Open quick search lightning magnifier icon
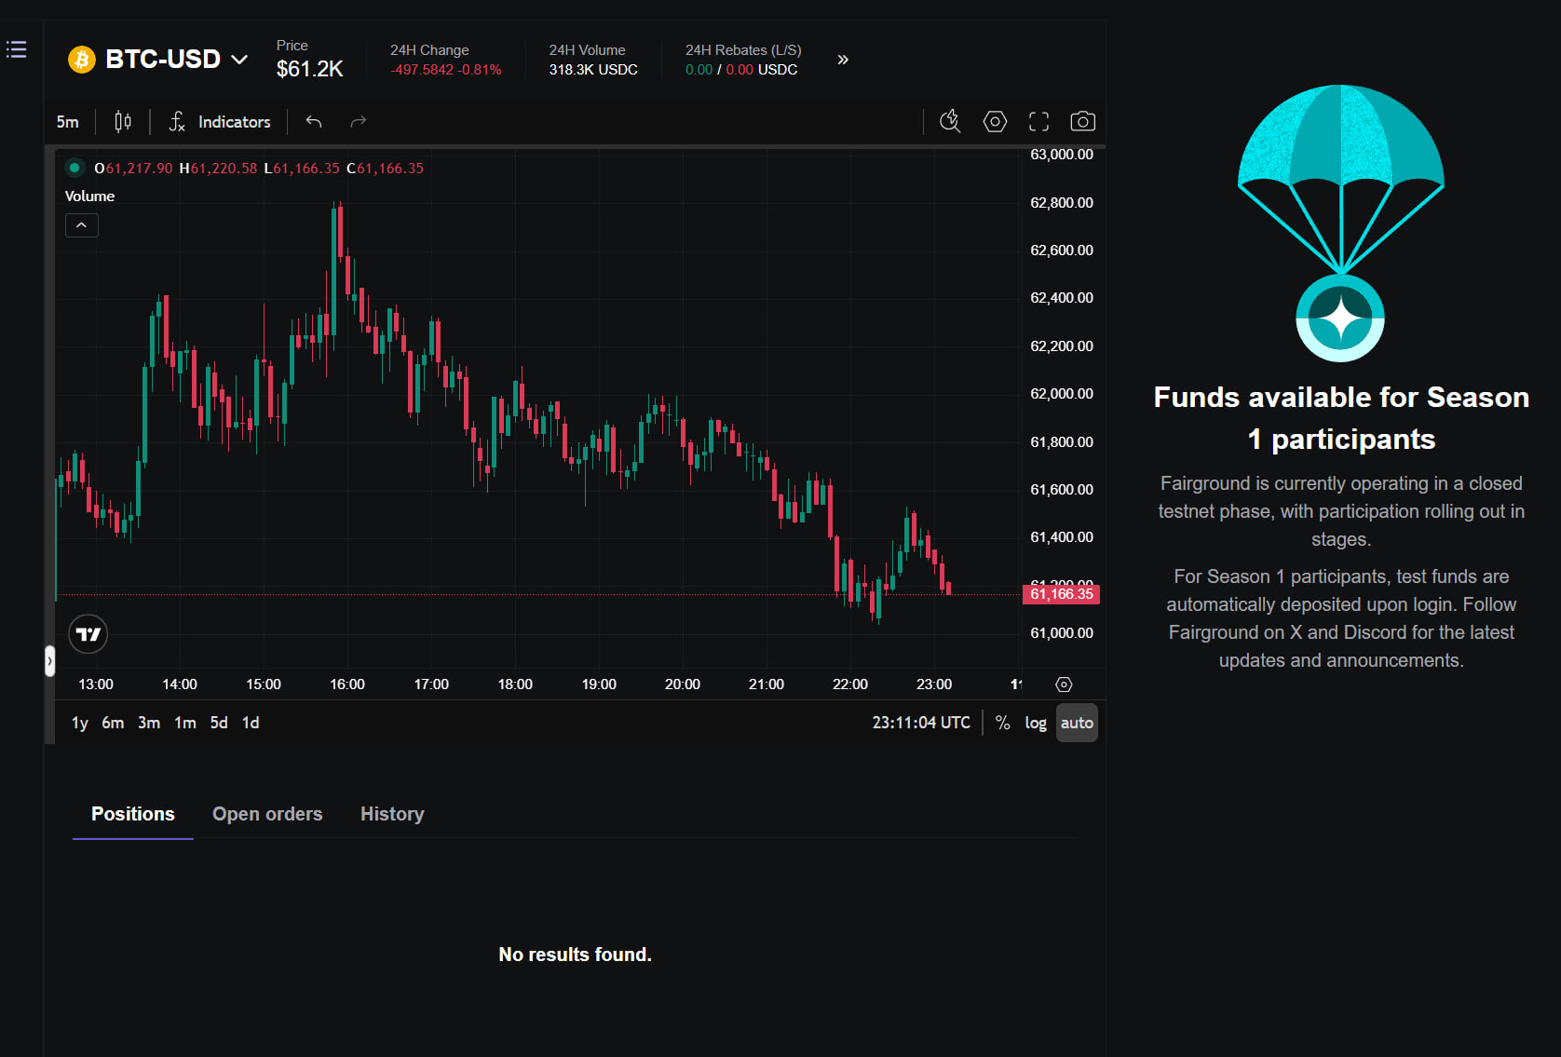1561x1057 pixels. [x=950, y=121]
